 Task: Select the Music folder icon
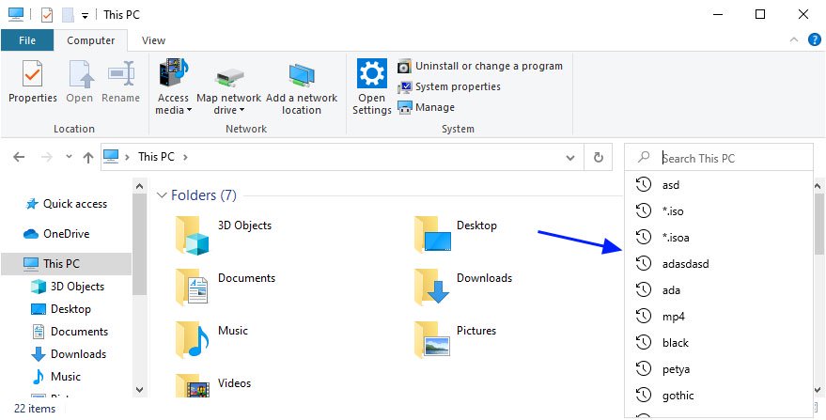coord(193,339)
